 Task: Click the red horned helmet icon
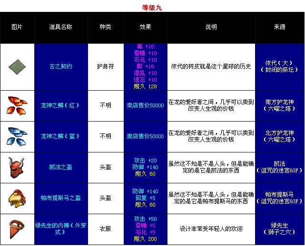point(17,167)
